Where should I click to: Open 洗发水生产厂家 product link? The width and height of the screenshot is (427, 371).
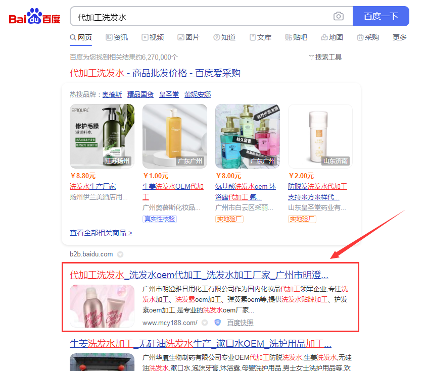click(92, 187)
